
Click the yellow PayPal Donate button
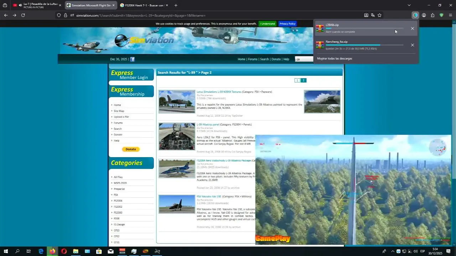tap(131, 149)
